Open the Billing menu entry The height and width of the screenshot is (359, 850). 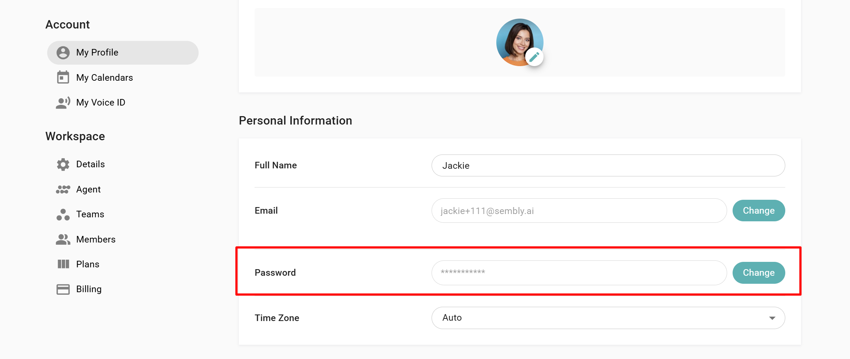89,289
